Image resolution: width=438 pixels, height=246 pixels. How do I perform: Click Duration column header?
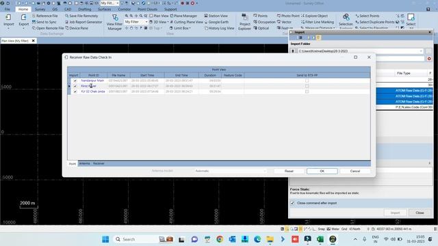coord(210,75)
